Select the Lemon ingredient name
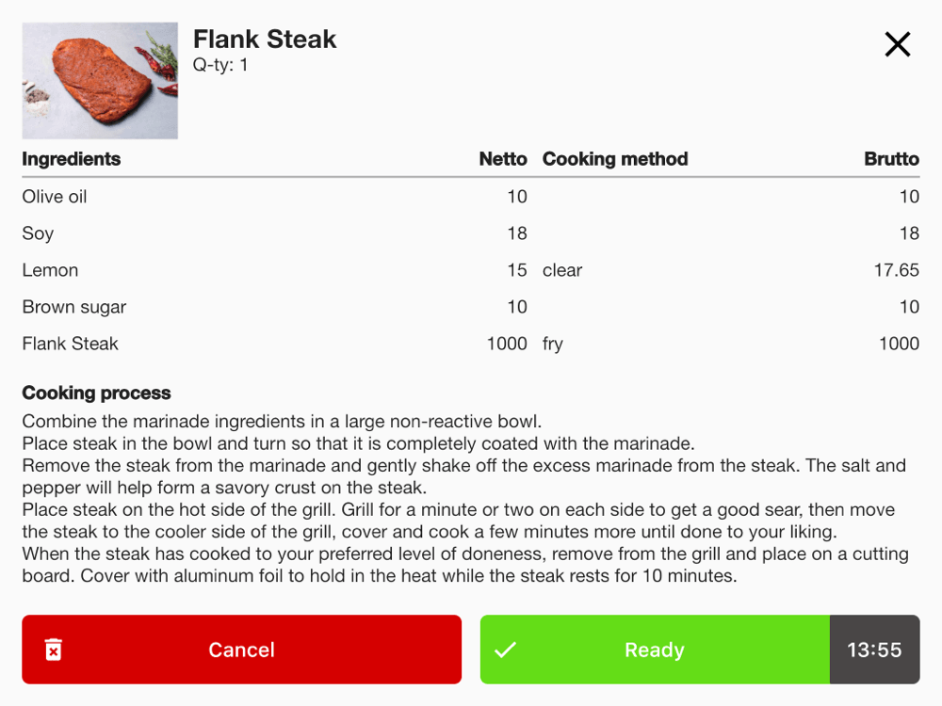This screenshot has width=942, height=706. pyautogui.click(x=50, y=270)
